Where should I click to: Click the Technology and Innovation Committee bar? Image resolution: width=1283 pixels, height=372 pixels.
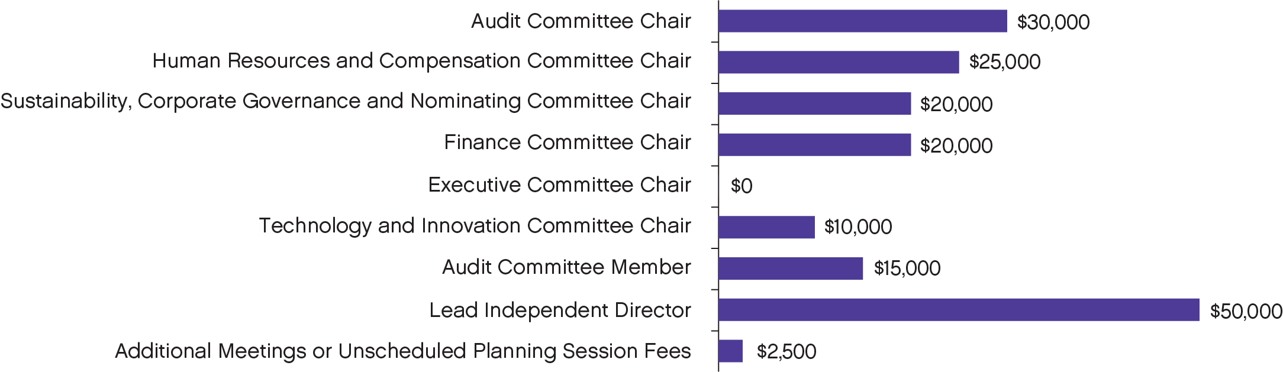(x=766, y=227)
